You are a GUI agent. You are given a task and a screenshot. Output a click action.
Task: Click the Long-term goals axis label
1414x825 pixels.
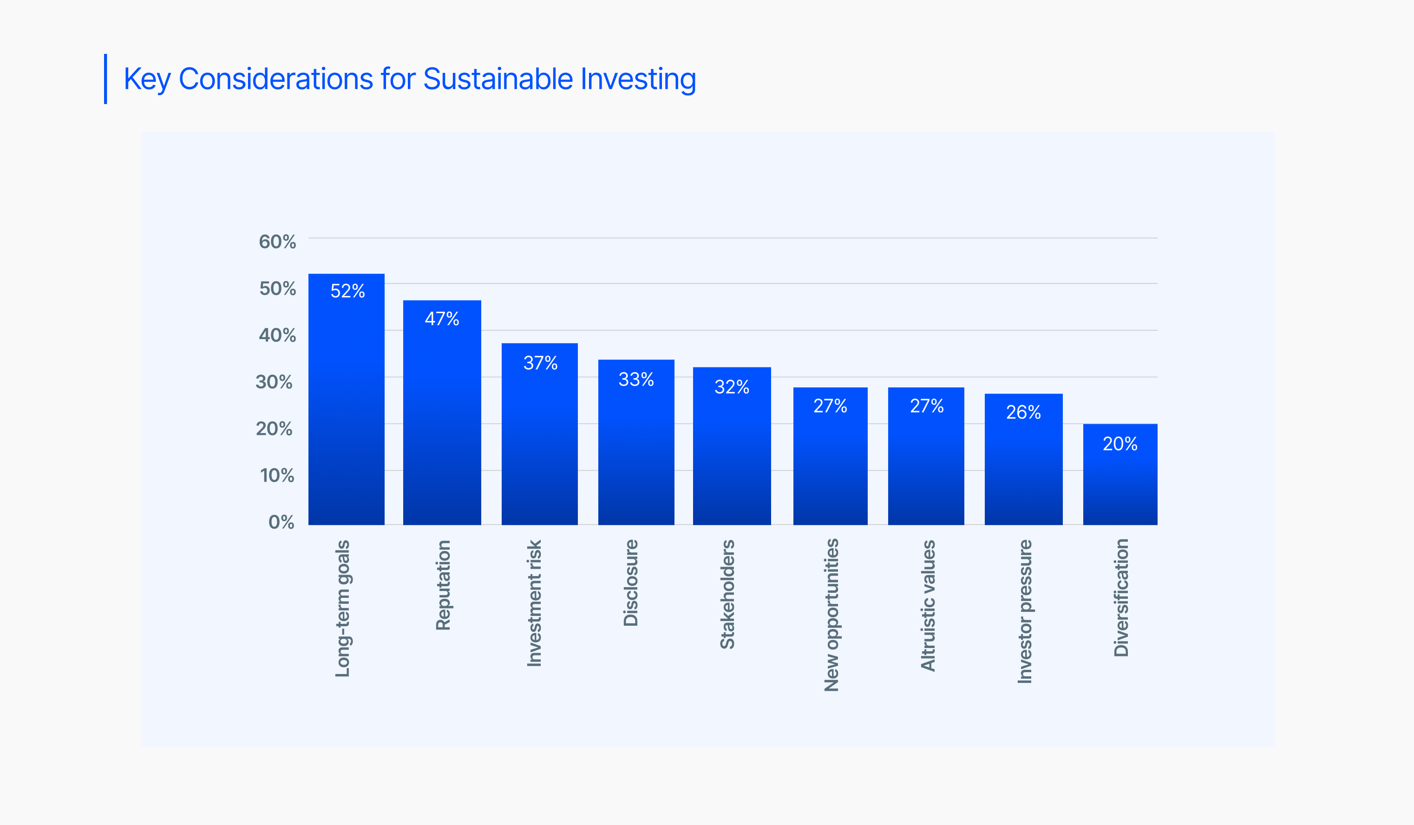point(342,609)
